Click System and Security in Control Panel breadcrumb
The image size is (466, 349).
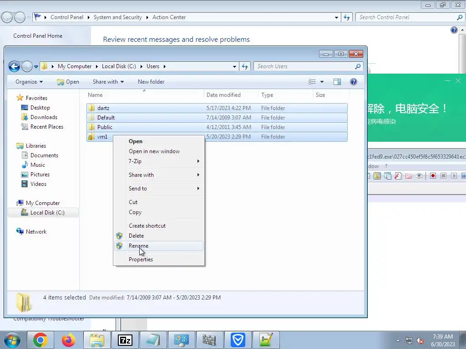pyautogui.click(x=118, y=17)
